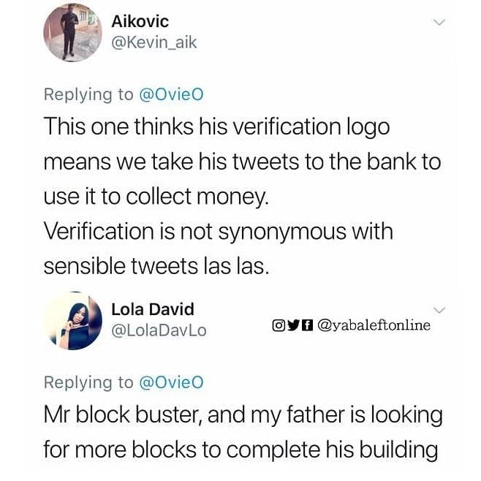This screenshot has width=481, height=481.
Task: Expand the chevron menu on Lola David's tweet
Action: tap(439, 311)
